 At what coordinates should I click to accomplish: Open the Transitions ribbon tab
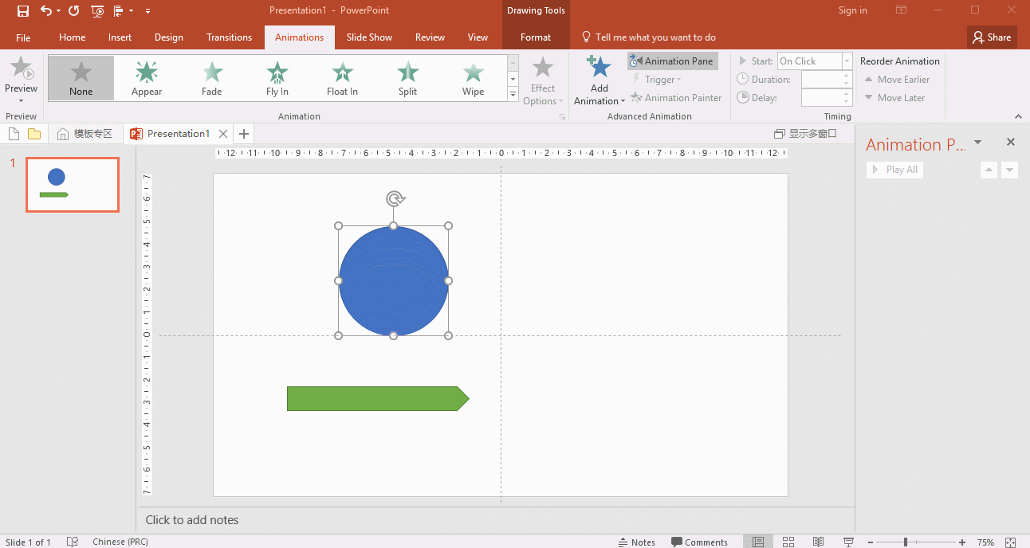[229, 37]
